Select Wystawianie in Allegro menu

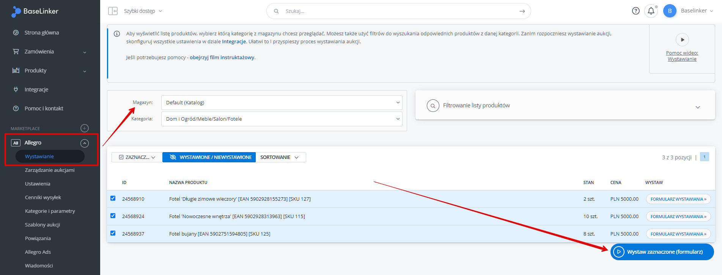[50, 156]
